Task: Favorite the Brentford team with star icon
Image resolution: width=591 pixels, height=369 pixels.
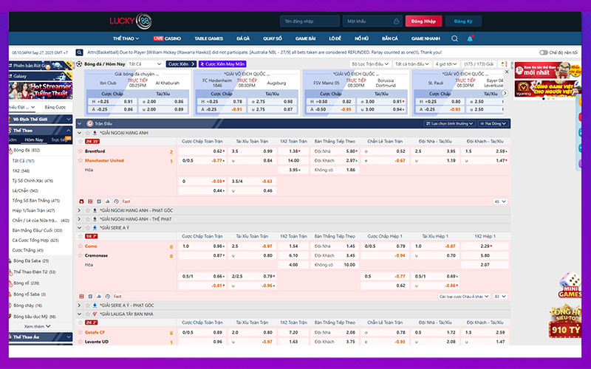Action: tap(81, 151)
